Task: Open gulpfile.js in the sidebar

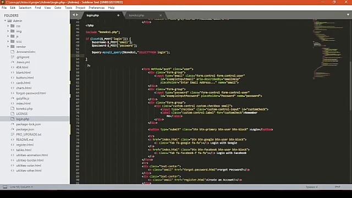Action: 23,98
